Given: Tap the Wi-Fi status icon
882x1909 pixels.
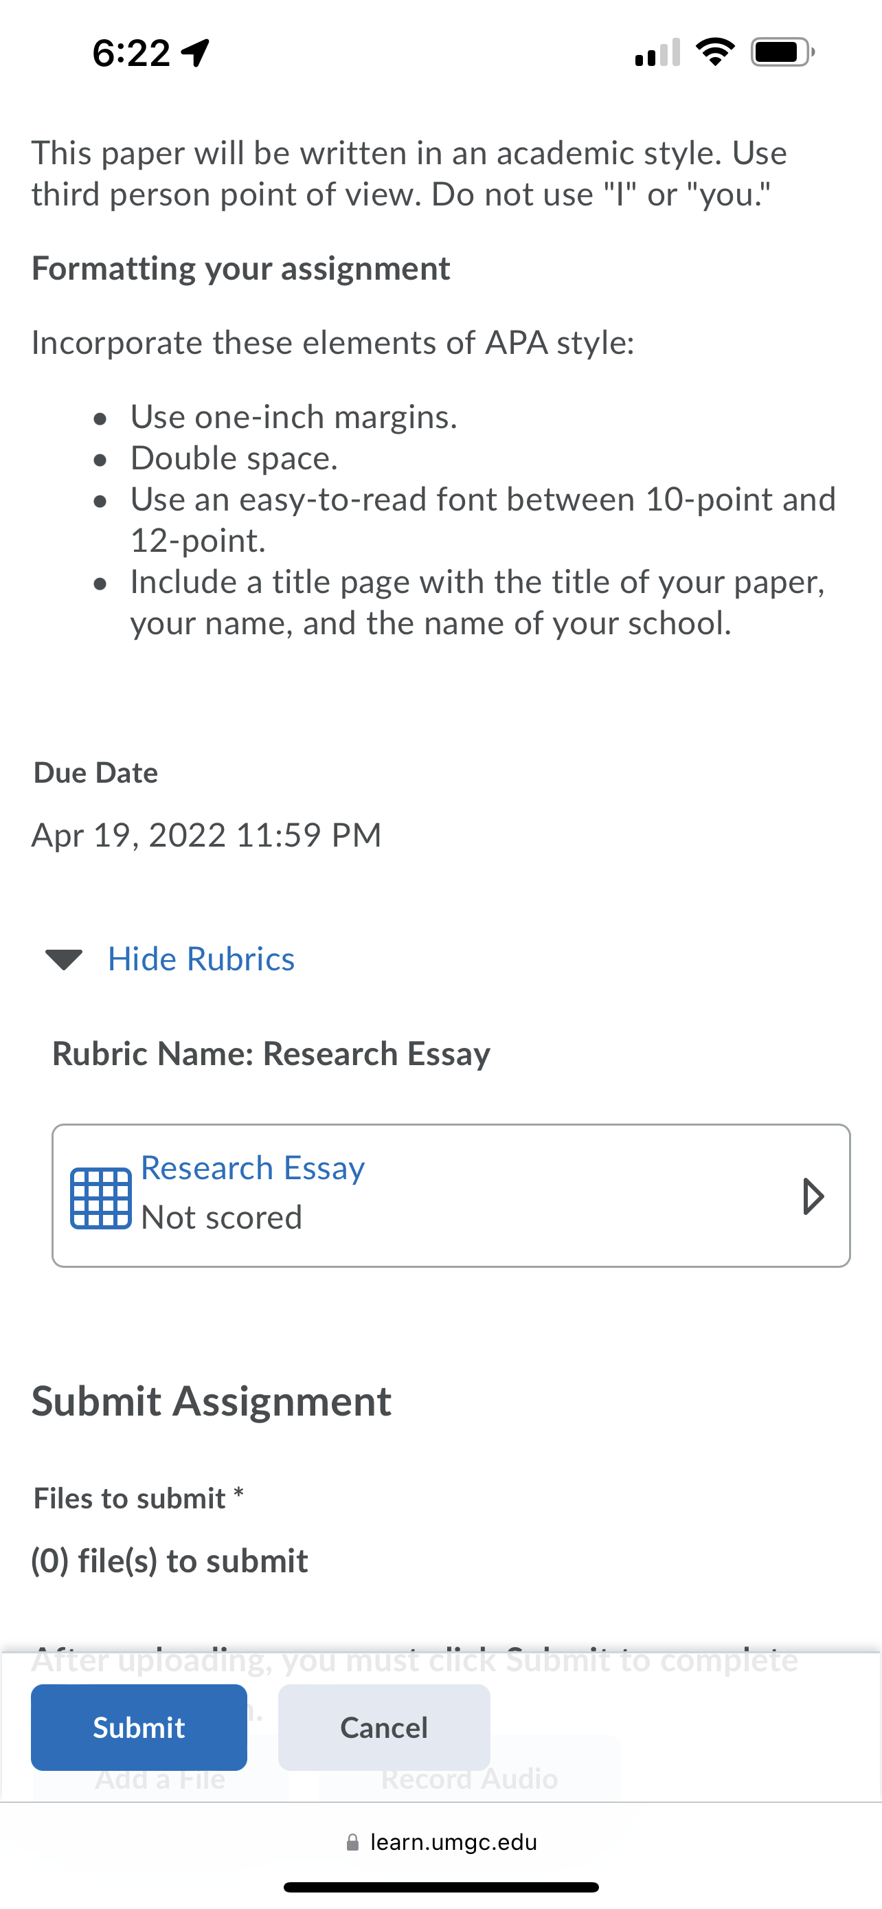Looking at the screenshot, I should [x=714, y=52].
